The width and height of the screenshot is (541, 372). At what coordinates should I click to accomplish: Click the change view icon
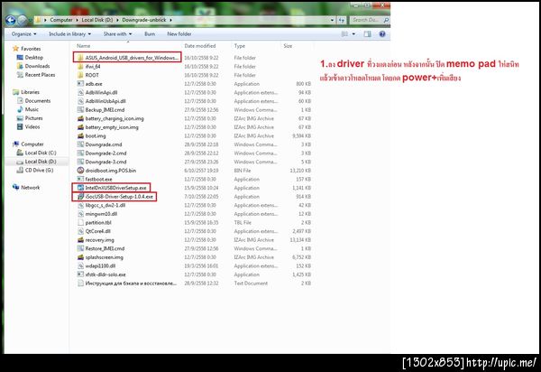(x=344, y=33)
